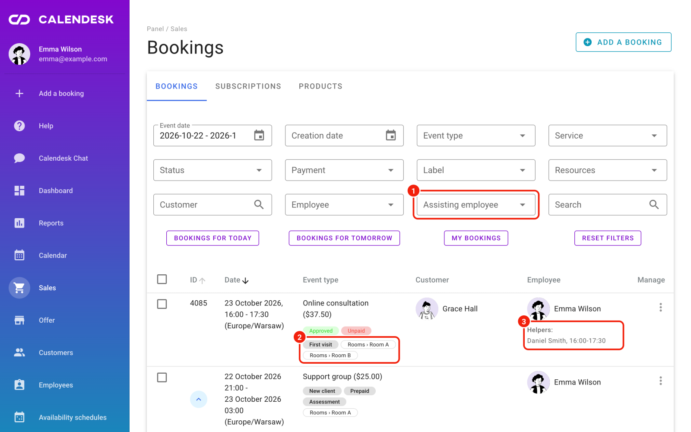Check the box for booking 4085
Screen dimensions: 691x432
(x=162, y=304)
